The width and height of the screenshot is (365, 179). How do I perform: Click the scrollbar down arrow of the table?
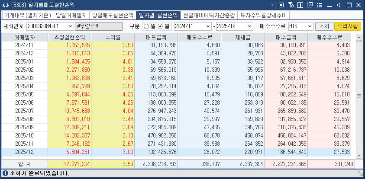point(359,155)
